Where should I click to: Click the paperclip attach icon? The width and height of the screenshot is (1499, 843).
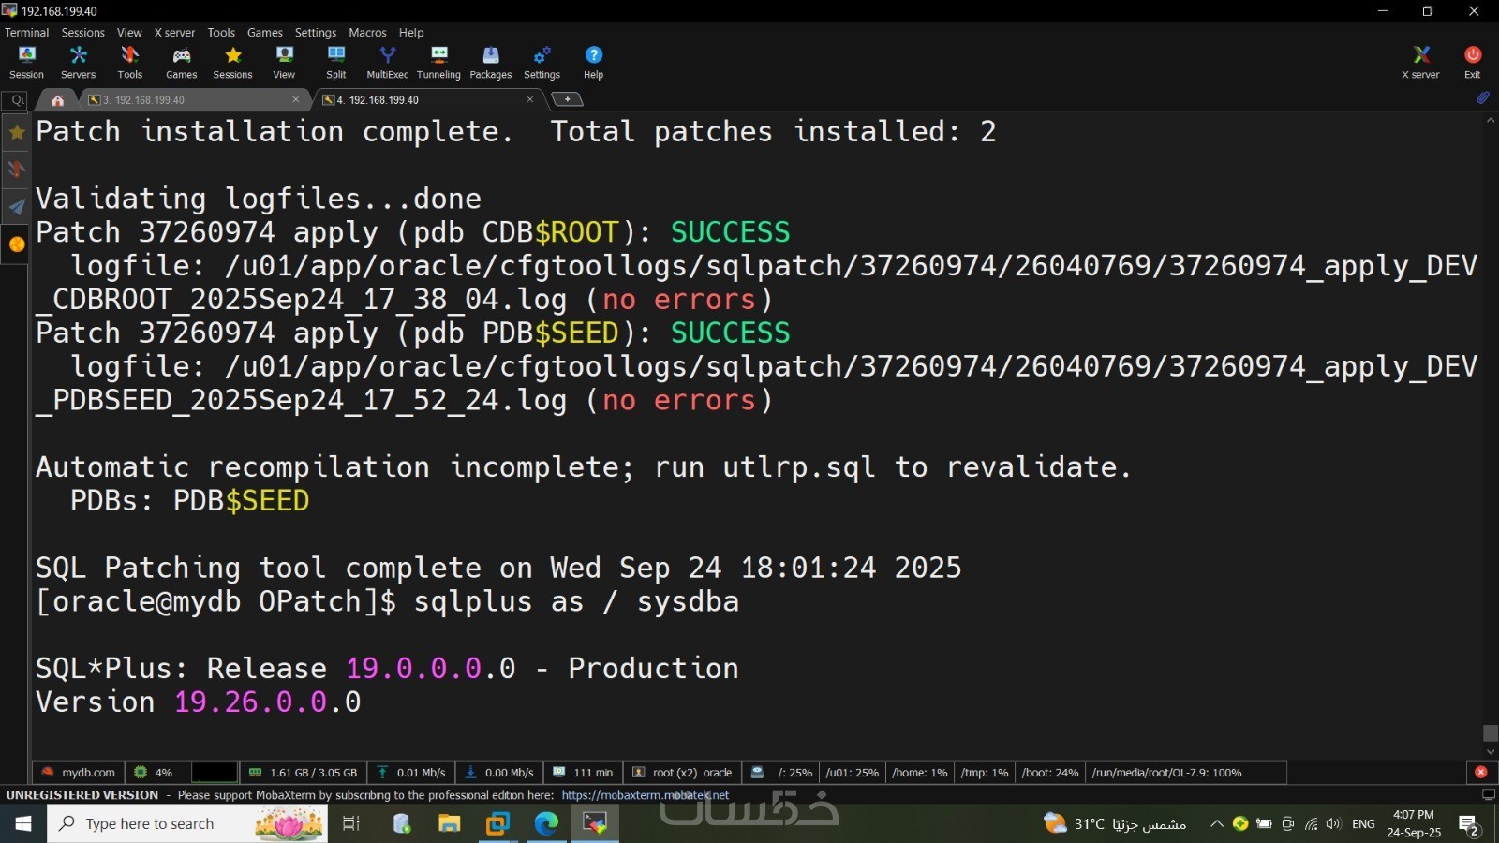tap(1483, 97)
